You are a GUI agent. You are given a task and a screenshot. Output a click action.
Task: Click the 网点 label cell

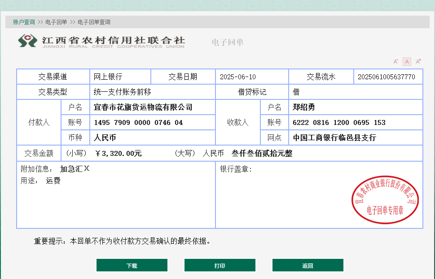pyautogui.click(x=274, y=137)
